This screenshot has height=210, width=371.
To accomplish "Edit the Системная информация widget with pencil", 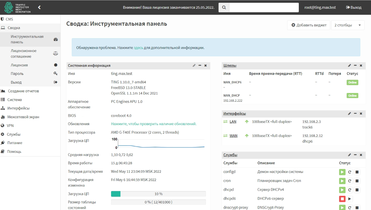I will [194, 65].
